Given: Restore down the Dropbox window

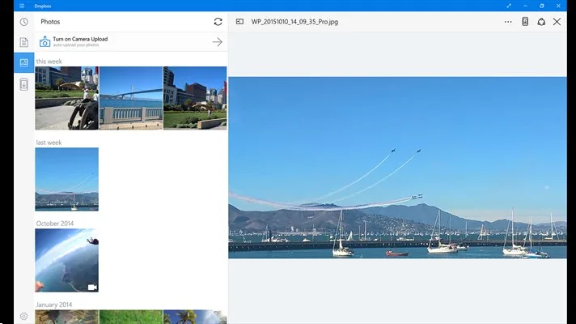Looking at the screenshot, I should 542,6.
